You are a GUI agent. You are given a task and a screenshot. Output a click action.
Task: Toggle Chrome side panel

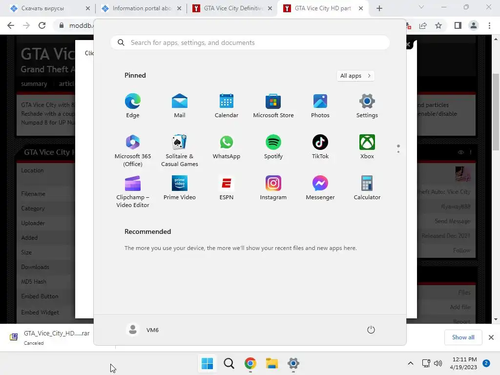click(458, 25)
